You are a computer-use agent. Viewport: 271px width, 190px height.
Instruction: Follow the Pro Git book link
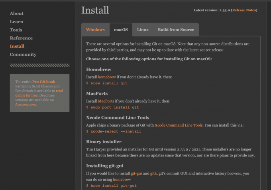(44, 82)
